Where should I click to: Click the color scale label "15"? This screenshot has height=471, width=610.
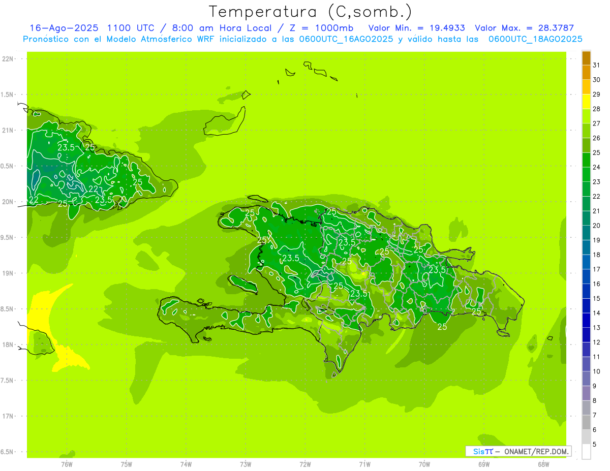click(597, 298)
